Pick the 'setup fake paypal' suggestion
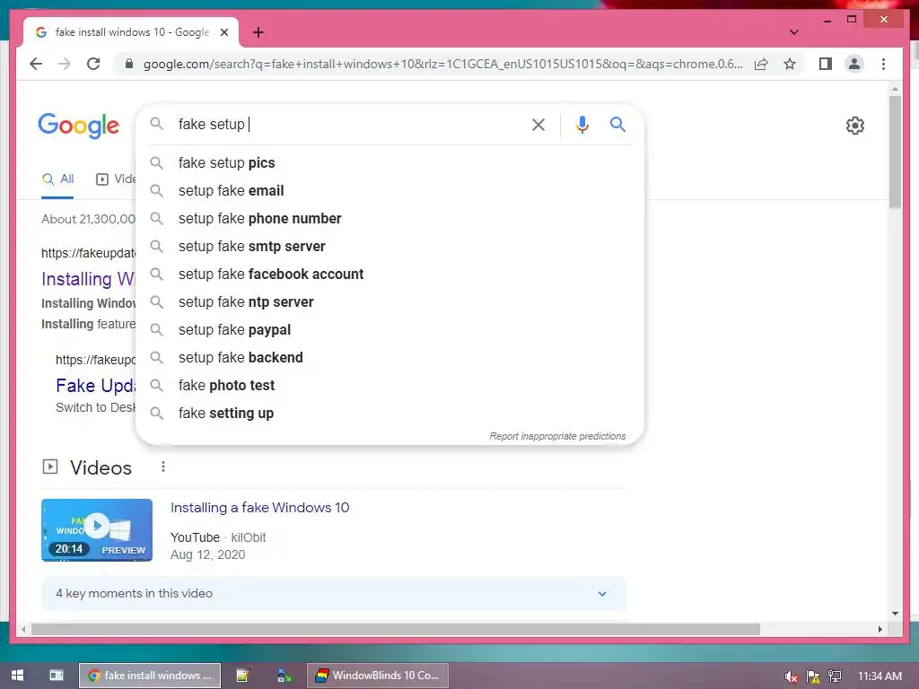Image resolution: width=919 pixels, height=689 pixels. [389, 330]
